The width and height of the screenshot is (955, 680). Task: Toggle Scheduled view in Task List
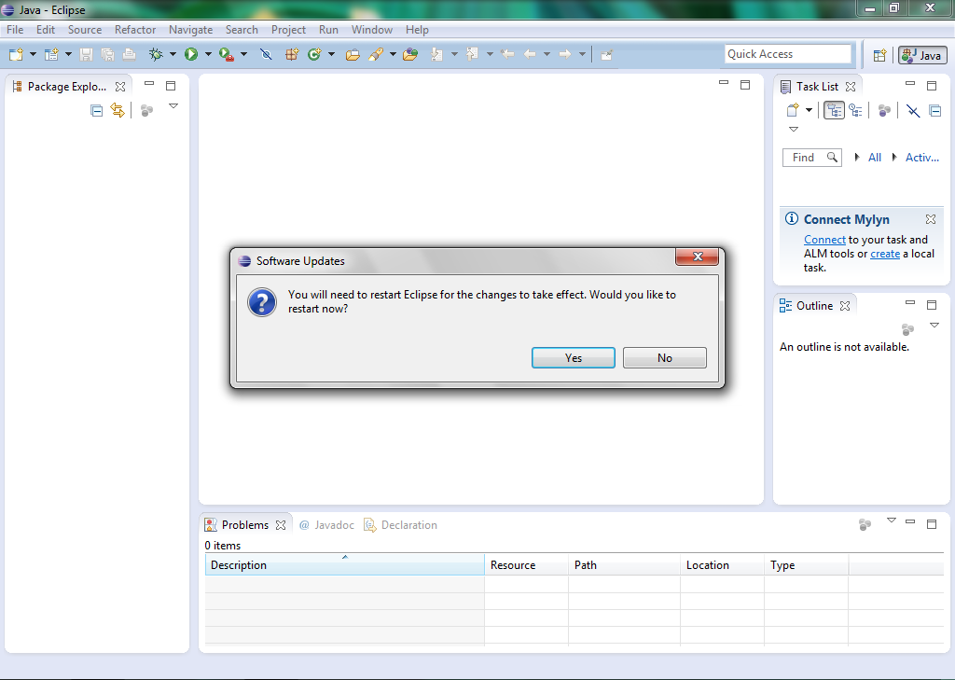(855, 110)
